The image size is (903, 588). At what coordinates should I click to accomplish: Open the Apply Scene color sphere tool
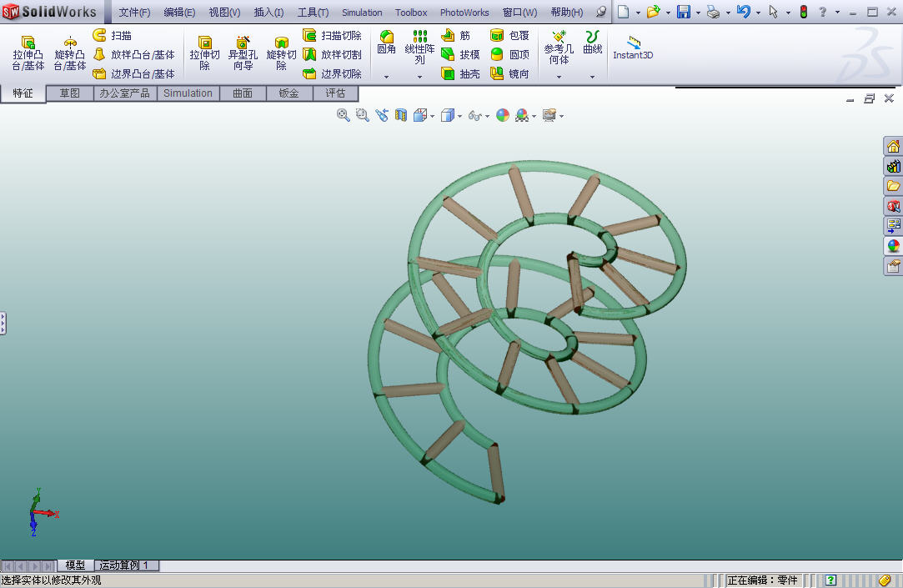[x=522, y=115]
